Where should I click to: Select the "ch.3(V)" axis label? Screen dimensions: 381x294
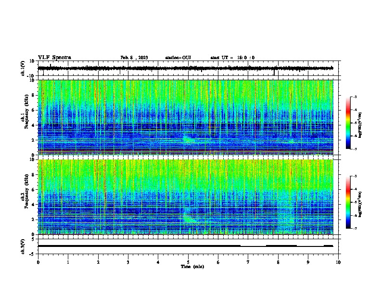(23, 246)
